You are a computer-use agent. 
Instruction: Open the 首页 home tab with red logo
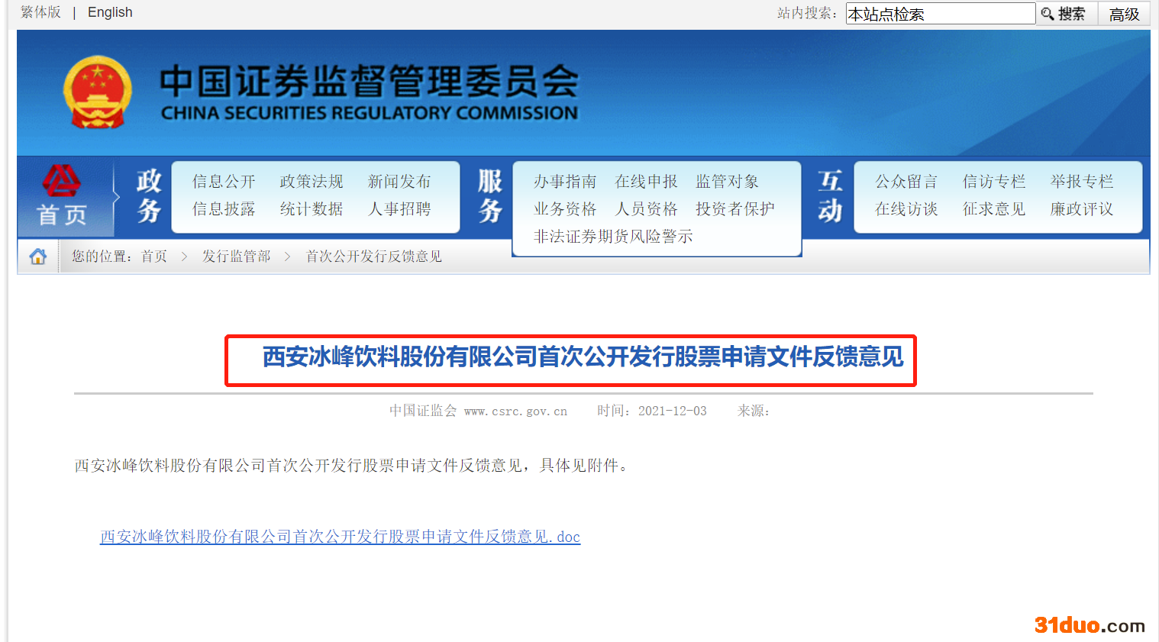(63, 198)
